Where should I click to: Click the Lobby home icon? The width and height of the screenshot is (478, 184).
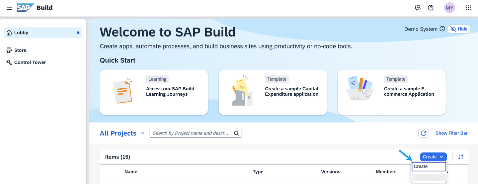click(9, 33)
